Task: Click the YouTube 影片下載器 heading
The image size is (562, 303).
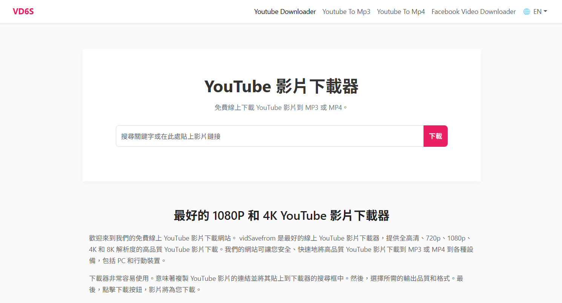Action: click(281, 87)
